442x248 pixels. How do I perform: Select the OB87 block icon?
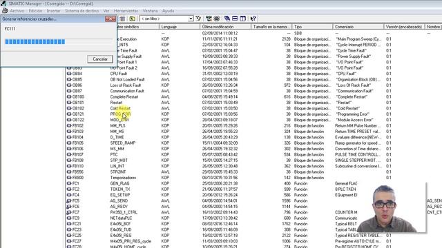pos(69,91)
